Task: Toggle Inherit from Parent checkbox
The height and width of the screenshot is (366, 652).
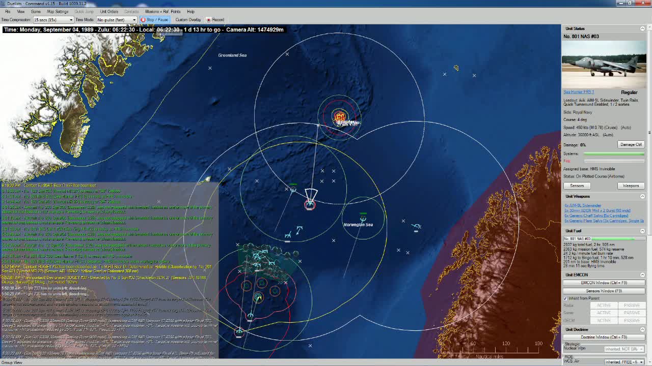Action: point(565,298)
